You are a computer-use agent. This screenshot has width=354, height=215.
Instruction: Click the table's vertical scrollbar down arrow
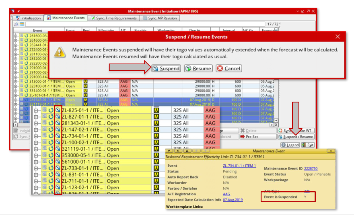click(276, 121)
